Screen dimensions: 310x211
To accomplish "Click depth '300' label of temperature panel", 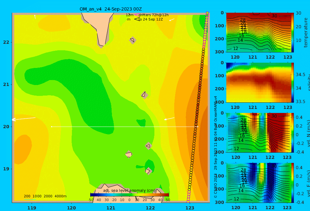I will [219, 52].
